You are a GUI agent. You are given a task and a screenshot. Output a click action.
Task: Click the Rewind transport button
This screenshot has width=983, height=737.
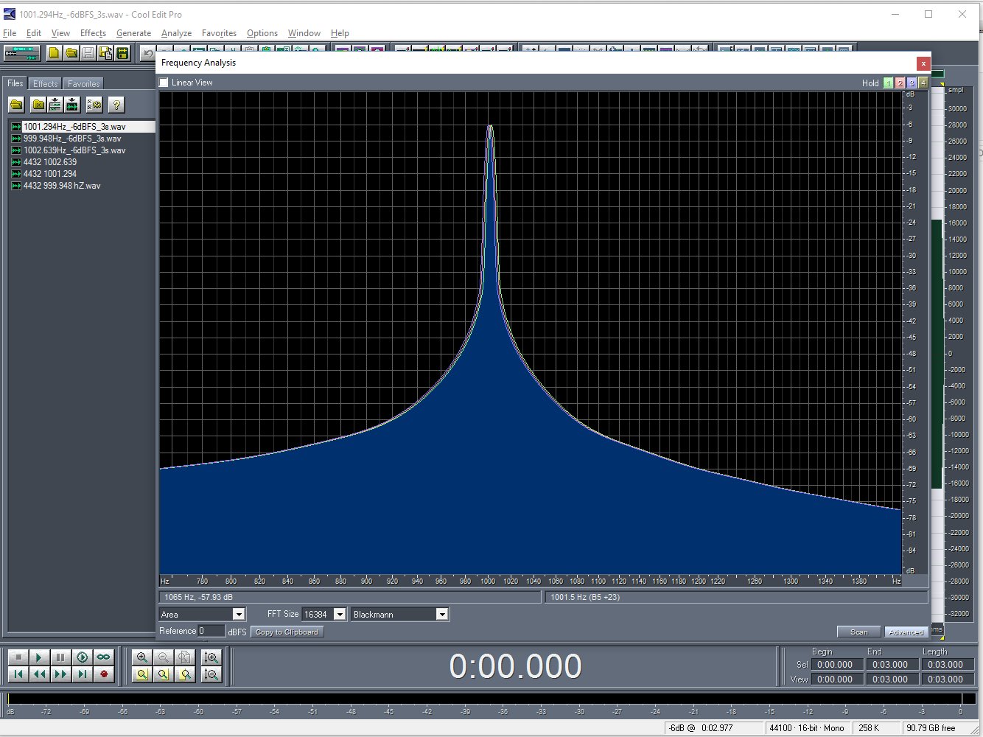pos(40,674)
